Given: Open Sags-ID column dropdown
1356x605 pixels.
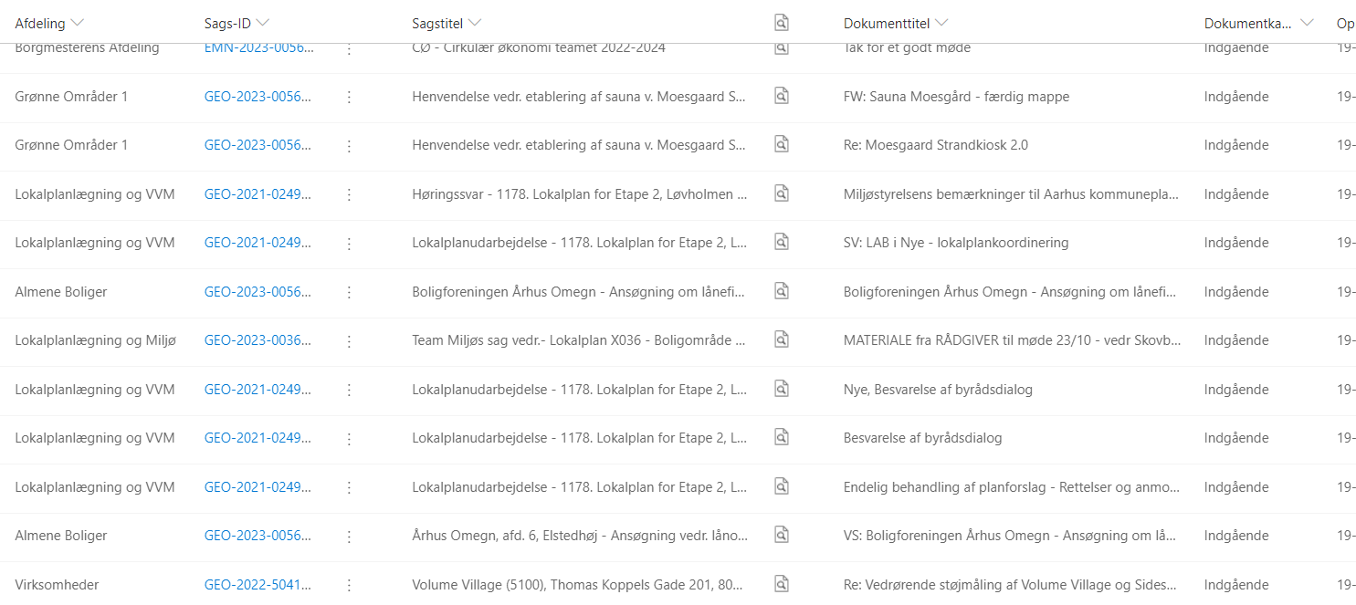Looking at the screenshot, I should click(x=263, y=23).
